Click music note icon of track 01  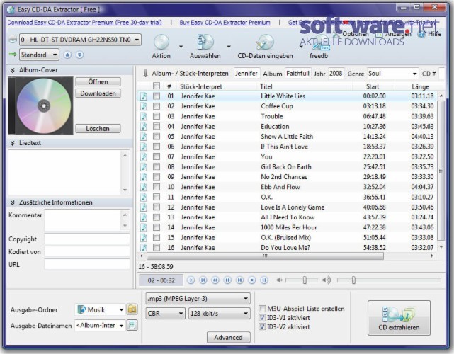click(x=144, y=96)
